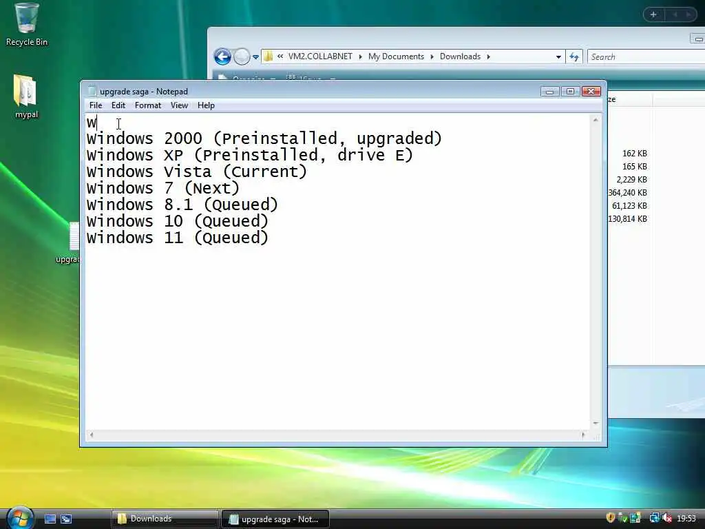Viewport: 705px width, 529px height.
Task: Click the line 'Windows 11 (Queued)'
Action: (177, 238)
